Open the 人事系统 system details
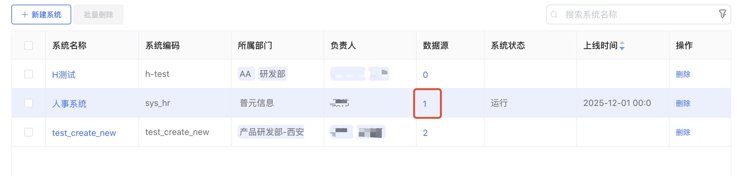741x176 pixels. point(70,103)
